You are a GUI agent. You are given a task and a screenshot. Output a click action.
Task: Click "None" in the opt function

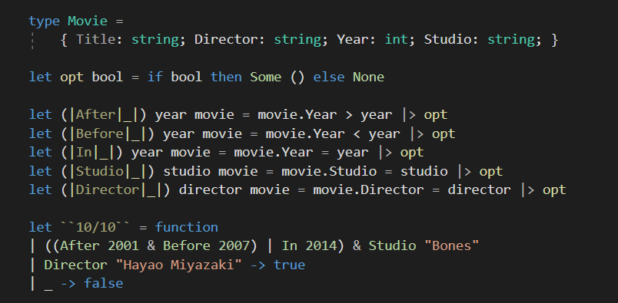point(368,77)
